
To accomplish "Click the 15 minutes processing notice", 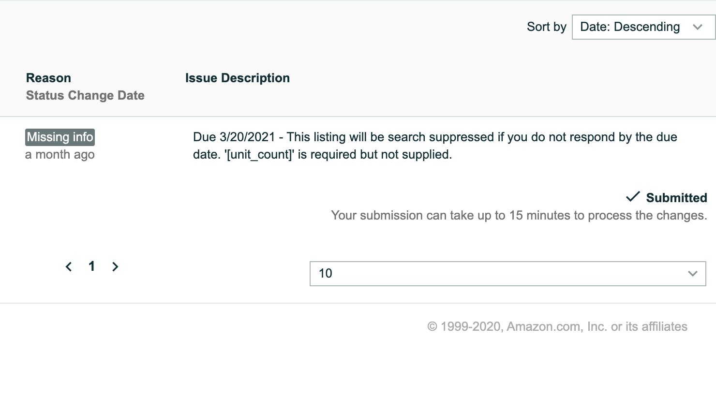I will tap(519, 215).
